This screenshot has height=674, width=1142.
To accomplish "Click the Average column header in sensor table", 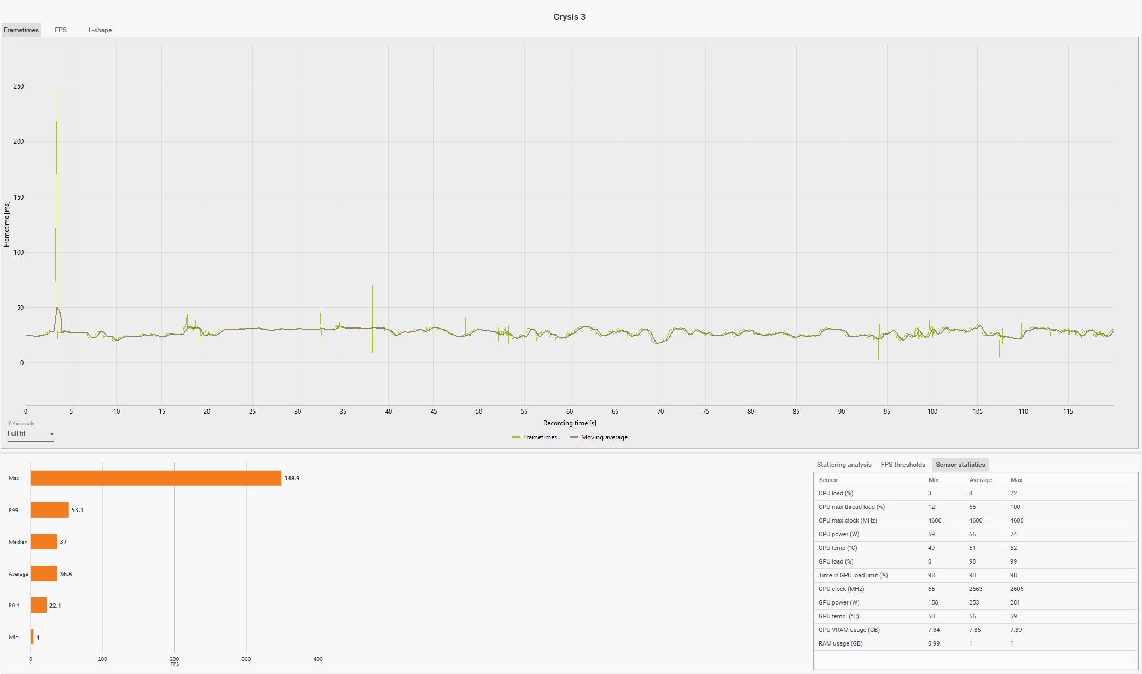I will click(x=980, y=480).
